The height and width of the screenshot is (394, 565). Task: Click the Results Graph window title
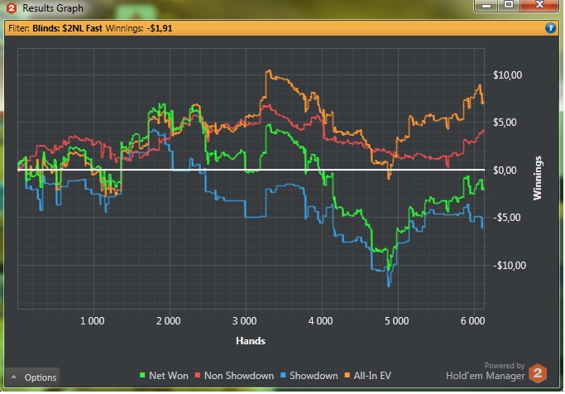53,8
